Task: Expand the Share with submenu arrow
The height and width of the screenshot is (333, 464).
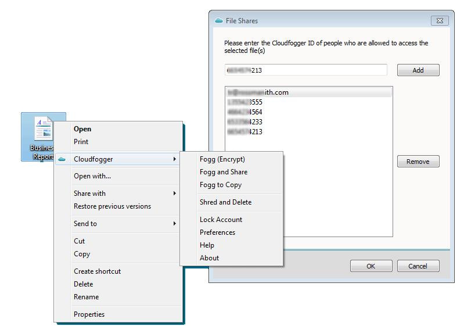Action: tap(175, 194)
